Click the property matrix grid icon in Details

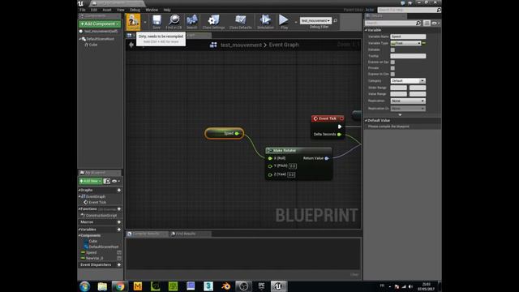(427, 23)
